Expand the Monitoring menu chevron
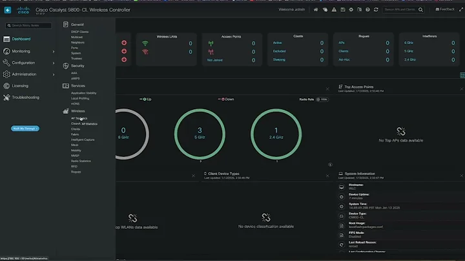This screenshot has height=261, width=465. click(54, 52)
